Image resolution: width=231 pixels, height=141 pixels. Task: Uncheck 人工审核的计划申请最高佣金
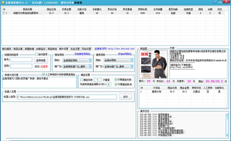click(x=44, y=75)
